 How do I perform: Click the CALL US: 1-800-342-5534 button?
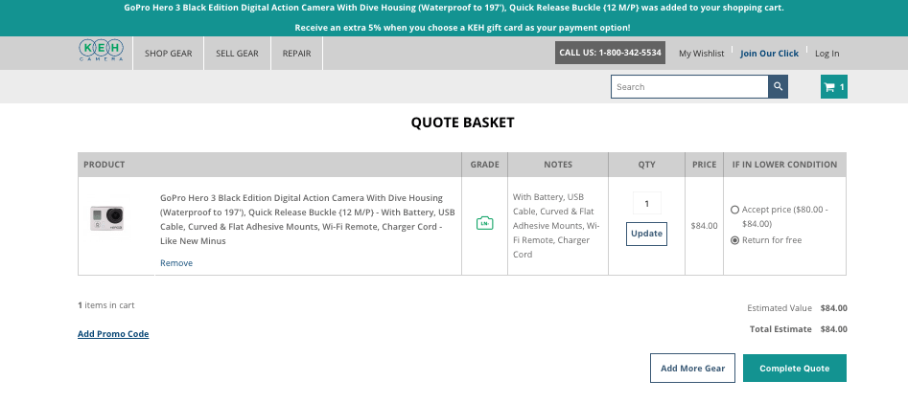click(x=611, y=53)
